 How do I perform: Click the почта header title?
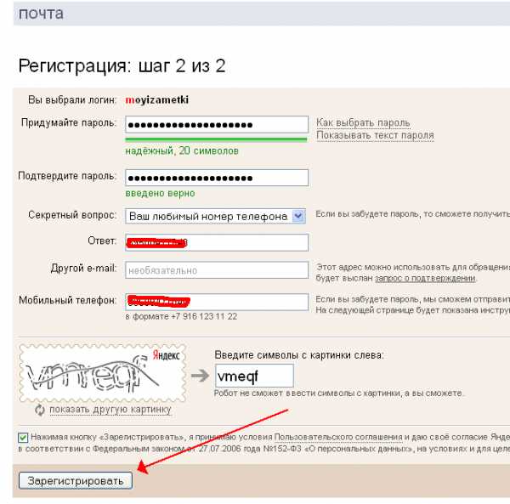click(41, 14)
